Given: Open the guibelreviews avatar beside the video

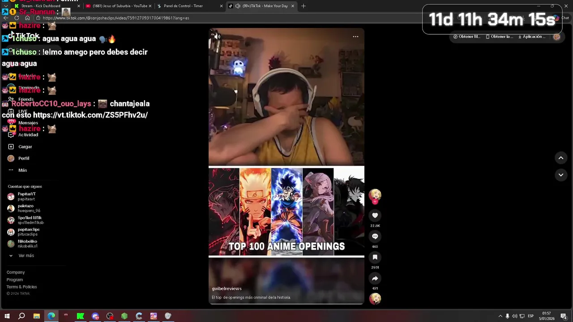Looking at the screenshot, I should [375, 194].
